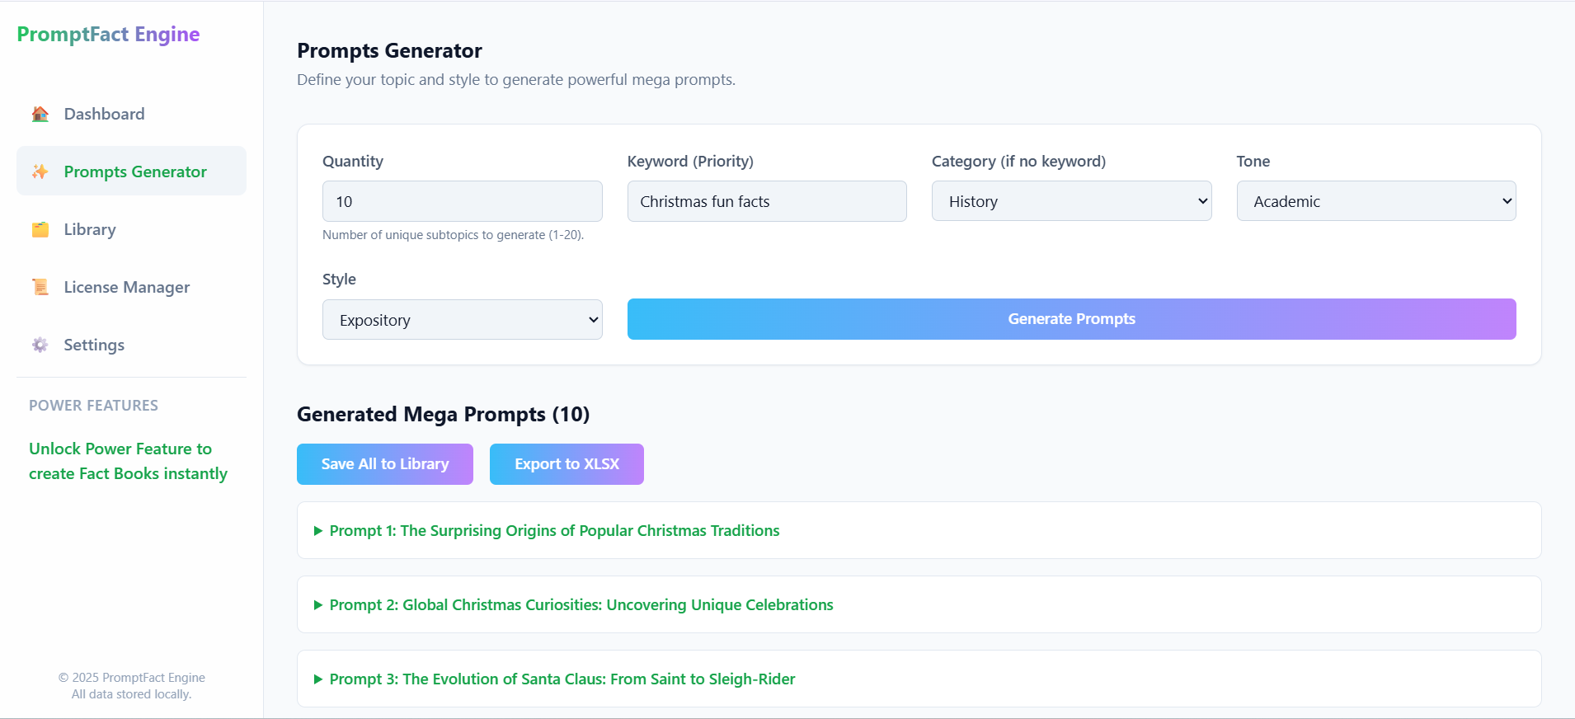Expand Prompt 3 Evolution of Santa Claus
Screen dimensions: 1575x719
tap(562, 679)
